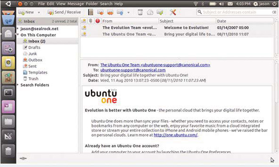The height and width of the screenshot is (167, 279).
Task: Click the Ubuntu logo launcher icon
Action: (8, 3)
